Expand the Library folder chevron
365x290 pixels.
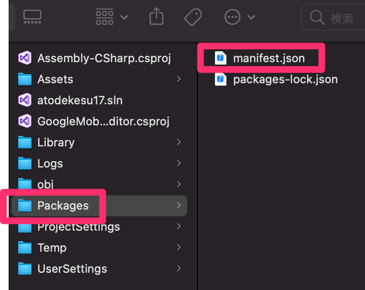click(179, 142)
